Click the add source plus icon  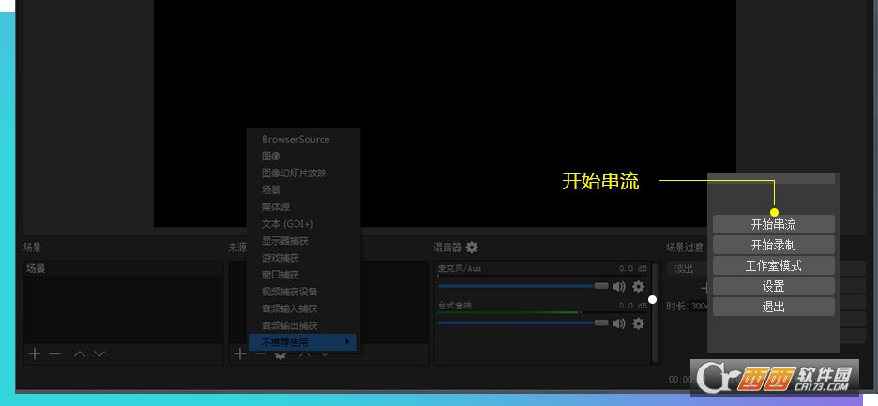240,353
